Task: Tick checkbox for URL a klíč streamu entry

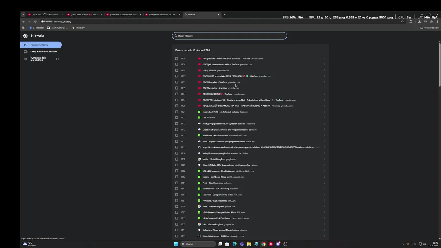Action: click(x=177, y=171)
